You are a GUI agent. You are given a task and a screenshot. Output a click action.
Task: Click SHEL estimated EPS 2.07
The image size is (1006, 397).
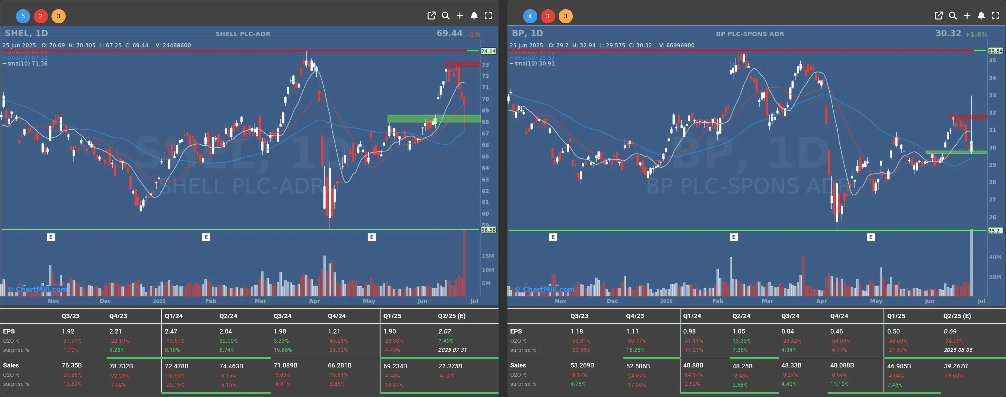[x=444, y=331]
